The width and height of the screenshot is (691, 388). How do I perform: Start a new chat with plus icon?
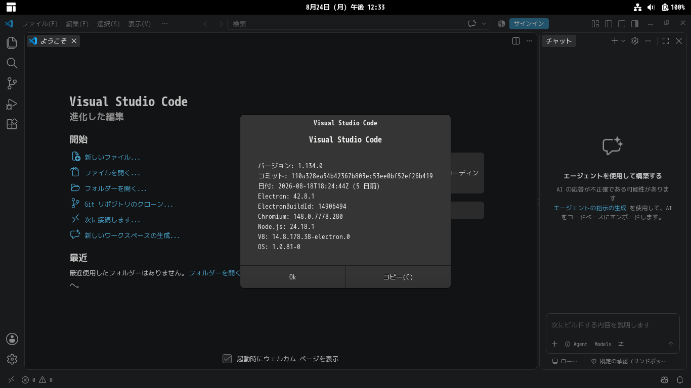coord(615,41)
